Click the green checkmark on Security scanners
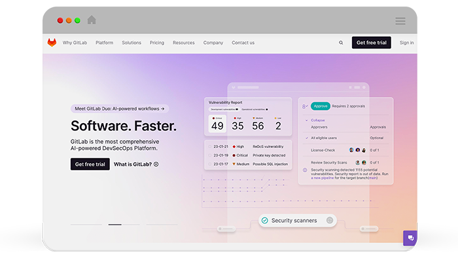This screenshot has width=458, height=262. (264, 221)
